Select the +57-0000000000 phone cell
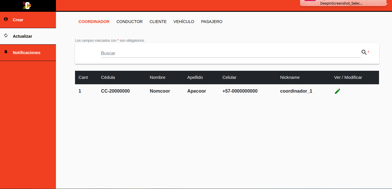Screen dimensions: 392x189 click(x=240, y=91)
